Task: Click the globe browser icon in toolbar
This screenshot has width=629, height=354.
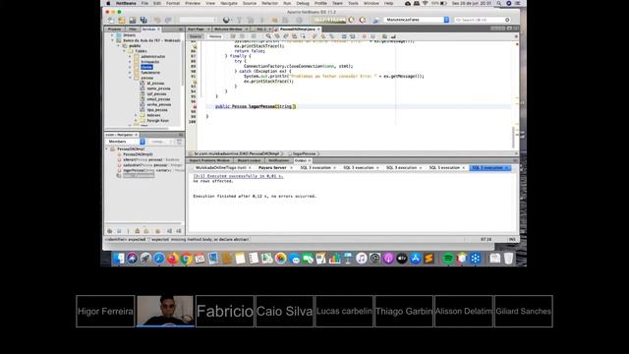Action: tap(226, 20)
